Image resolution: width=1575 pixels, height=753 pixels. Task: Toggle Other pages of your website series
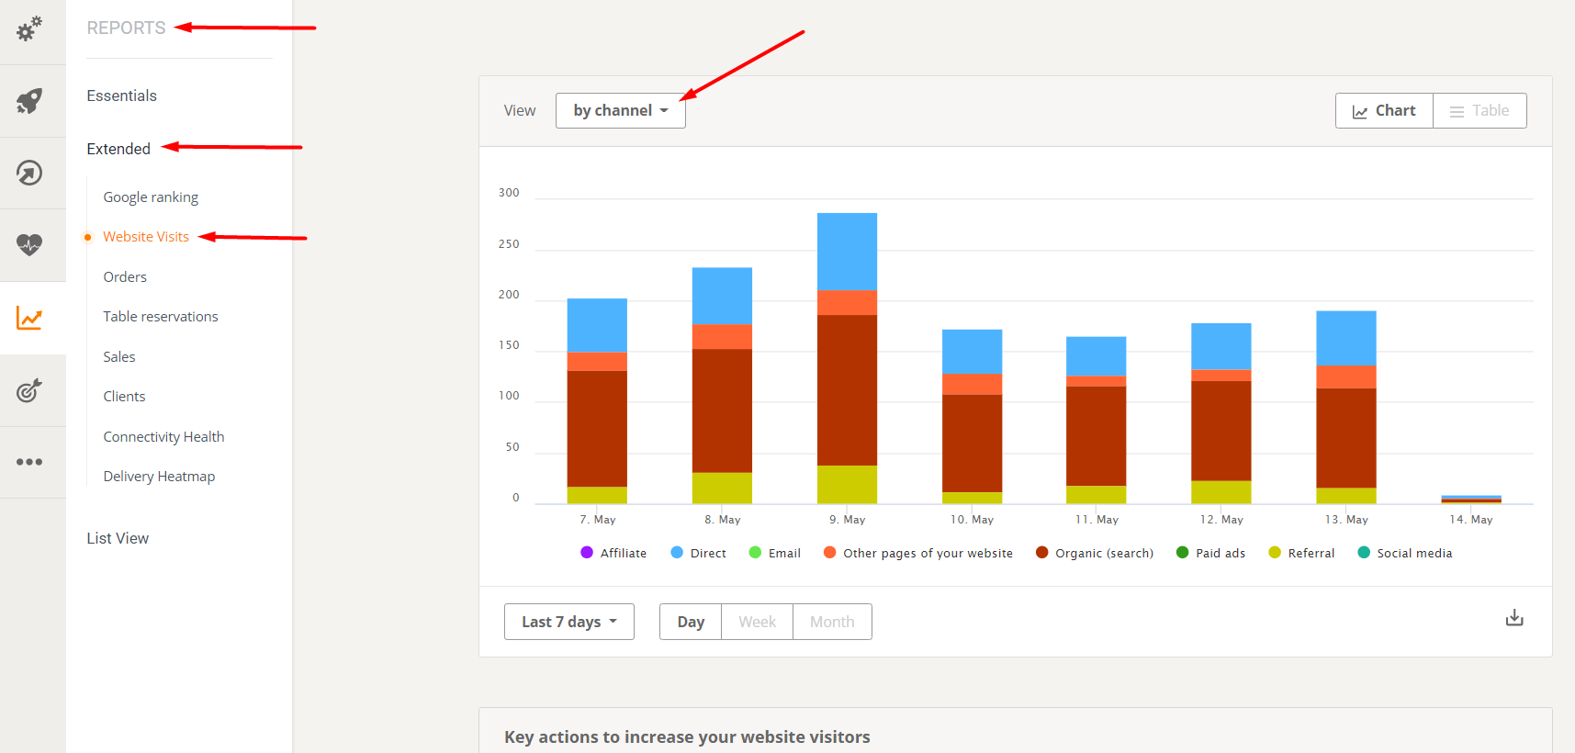coord(918,553)
